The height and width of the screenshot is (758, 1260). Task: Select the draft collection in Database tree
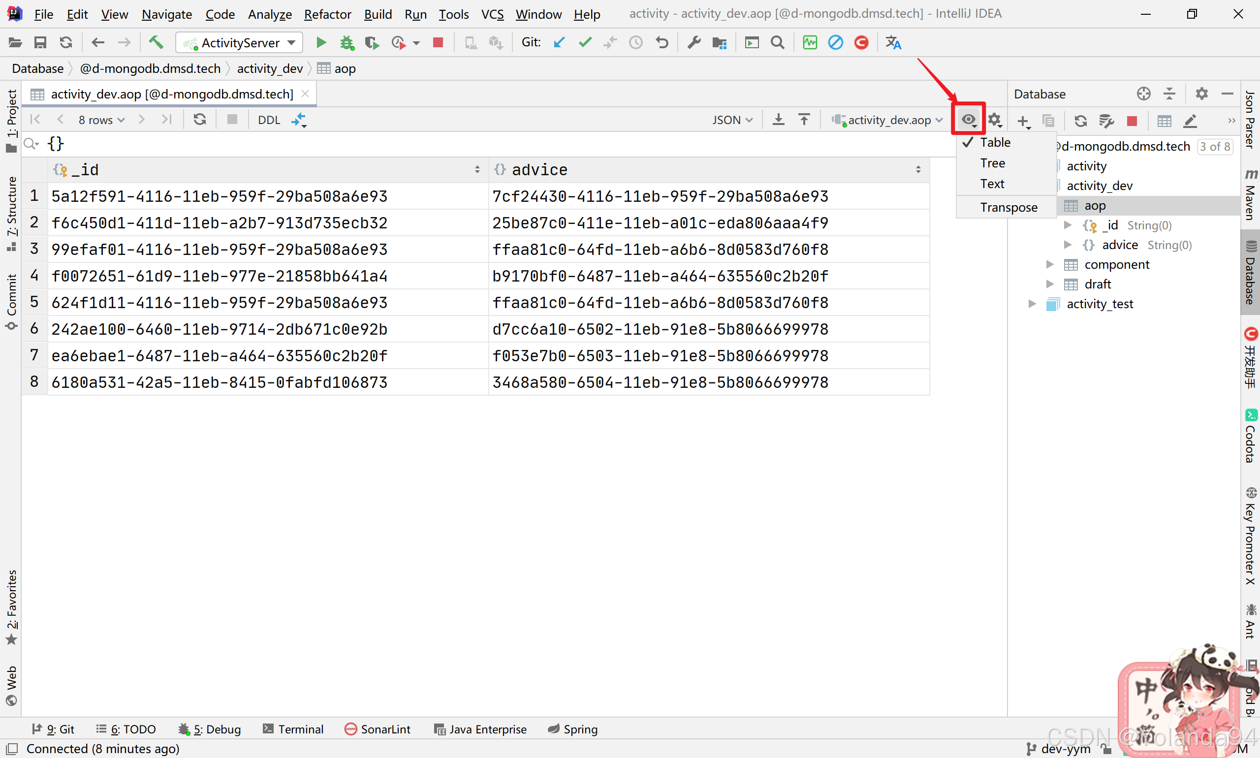1097,284
